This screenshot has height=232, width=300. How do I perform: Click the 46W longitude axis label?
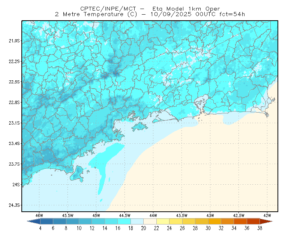coord(39,215)
